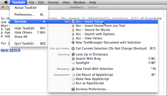Click the Spotlight service icon
The height and width of the screenshot is (96, 167).
(x=73, y=63)
